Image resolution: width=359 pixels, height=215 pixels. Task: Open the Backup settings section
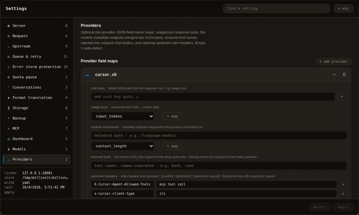[37, 118]
